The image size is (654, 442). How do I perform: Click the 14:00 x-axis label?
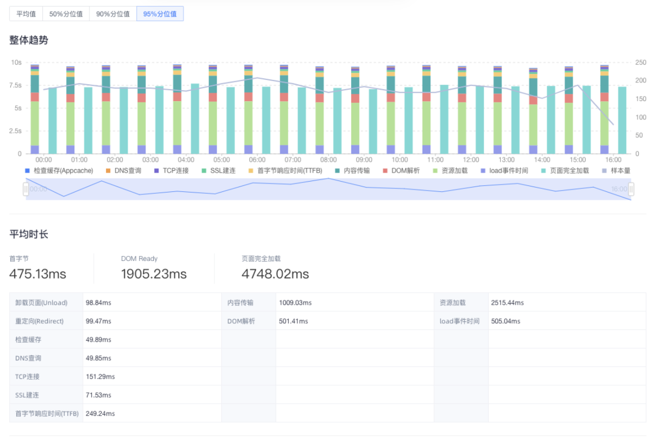(x=542, y=160)
